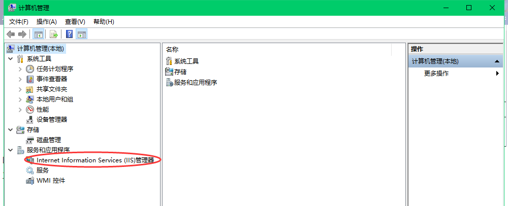The height and width of the screenshot is (206, 508).
Task: Click the Performance gauge icon
Action: [x=30, y=110]
